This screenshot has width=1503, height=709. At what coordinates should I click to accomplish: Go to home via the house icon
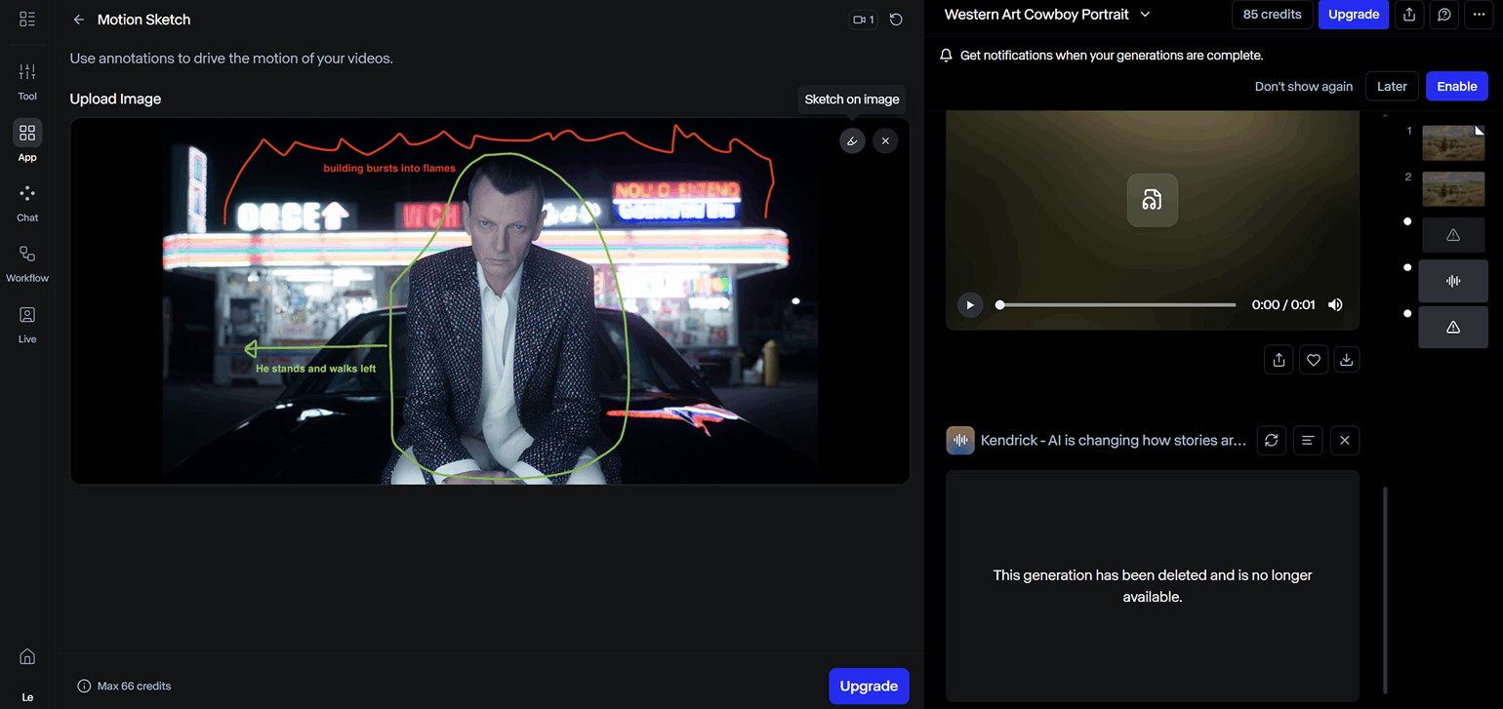point(27,656)
